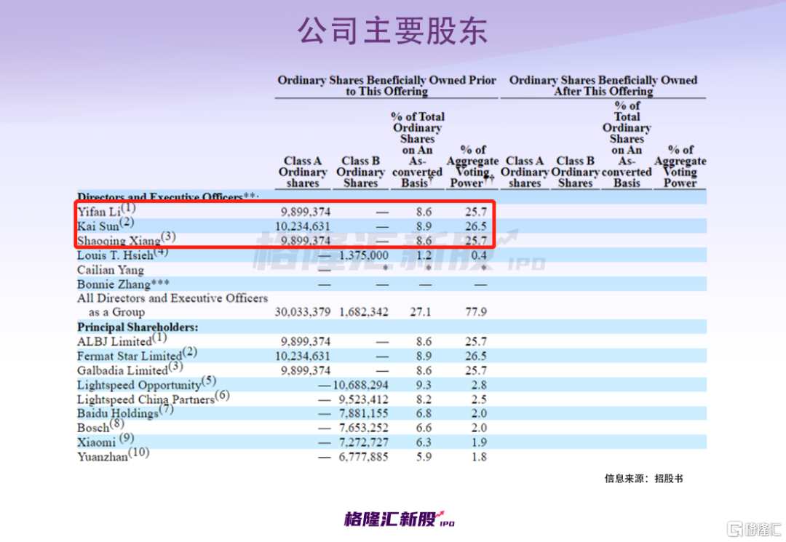The width and height of the screenshot is (786, 542).
Task: Click the group total 30,033,379
Action: click(x=303, y=312)
